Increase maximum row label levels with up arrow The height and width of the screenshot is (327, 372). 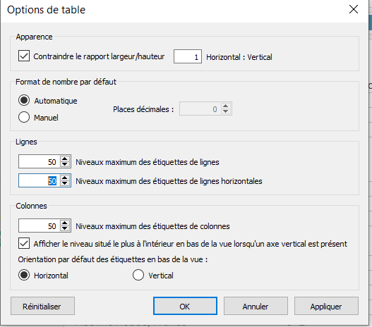click(64, 159)
